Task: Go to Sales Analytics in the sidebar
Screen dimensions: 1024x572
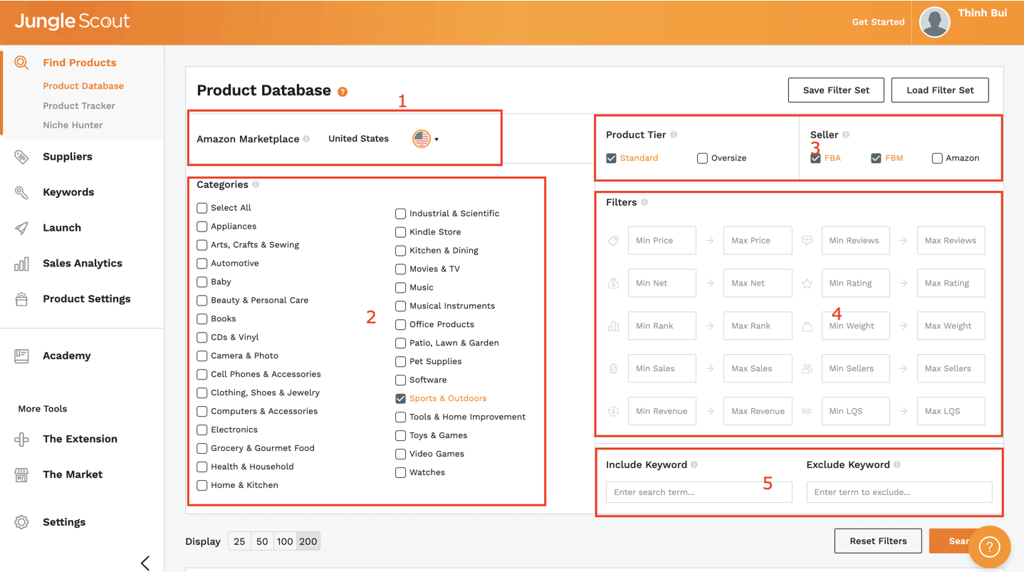Action: [x=83, y=264]
